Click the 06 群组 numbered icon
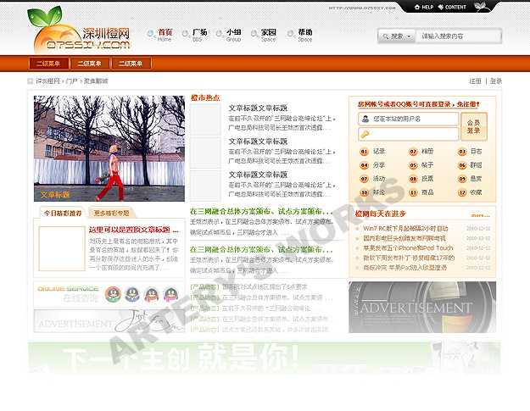This screenshot has width=530, height=411. (463, 165)
